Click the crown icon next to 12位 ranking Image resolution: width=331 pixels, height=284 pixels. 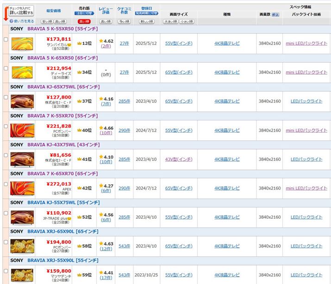[x=79, y=44]
